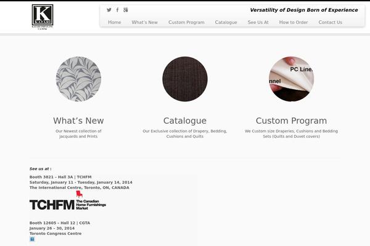
Task: Navigate to the How to Order page
Action: [x=293, y=22]
